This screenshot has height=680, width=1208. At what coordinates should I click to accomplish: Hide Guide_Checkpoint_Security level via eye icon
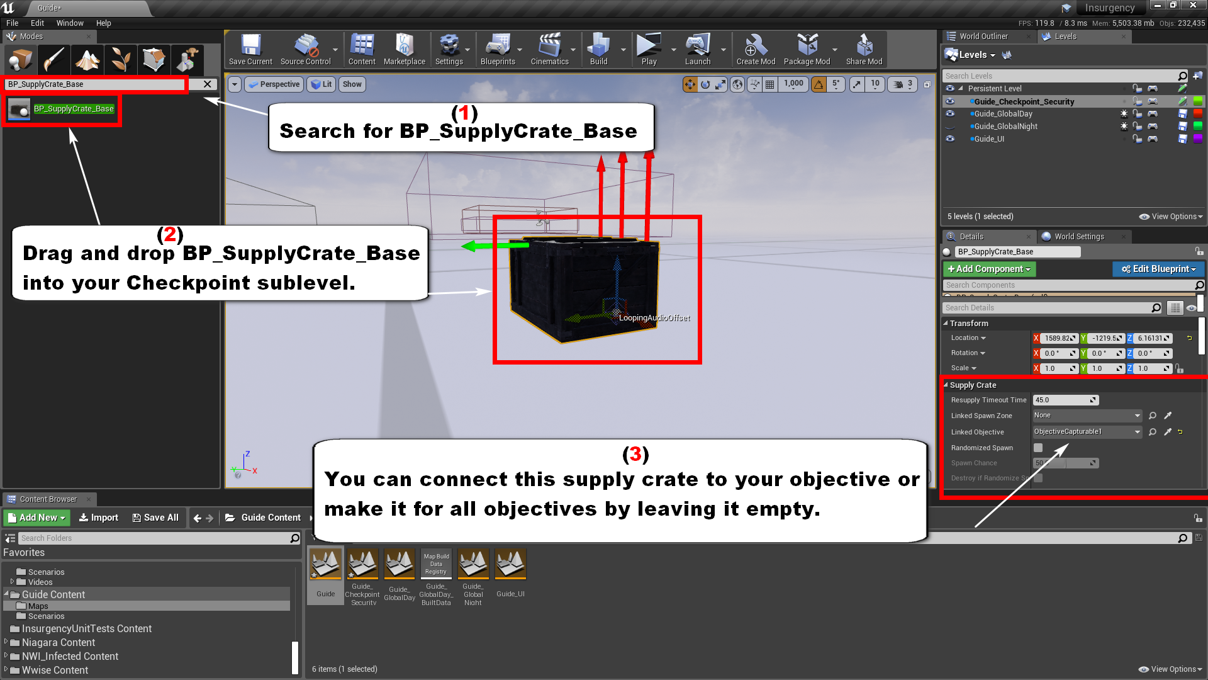tap(950, 101)
